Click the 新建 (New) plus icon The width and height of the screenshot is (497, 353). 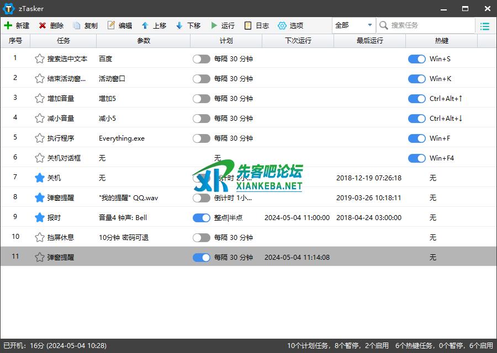pos(8,25)
